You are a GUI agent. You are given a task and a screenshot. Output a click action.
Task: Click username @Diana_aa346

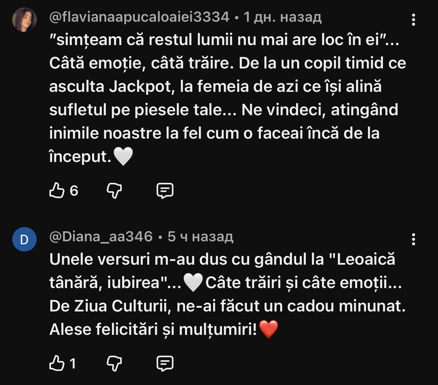pyautogui.click(x=101, y=237)
